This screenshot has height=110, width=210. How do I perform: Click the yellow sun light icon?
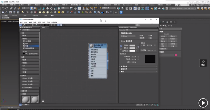[59, 12]
